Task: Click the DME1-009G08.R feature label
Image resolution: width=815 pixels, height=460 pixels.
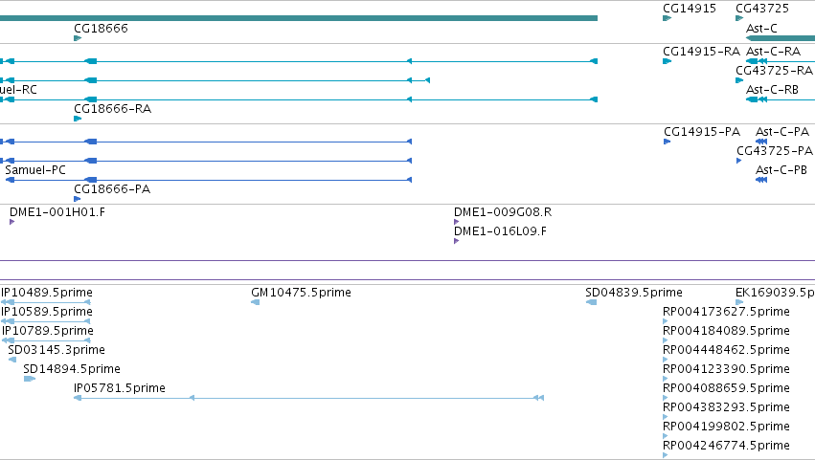Action: (503, 212)
